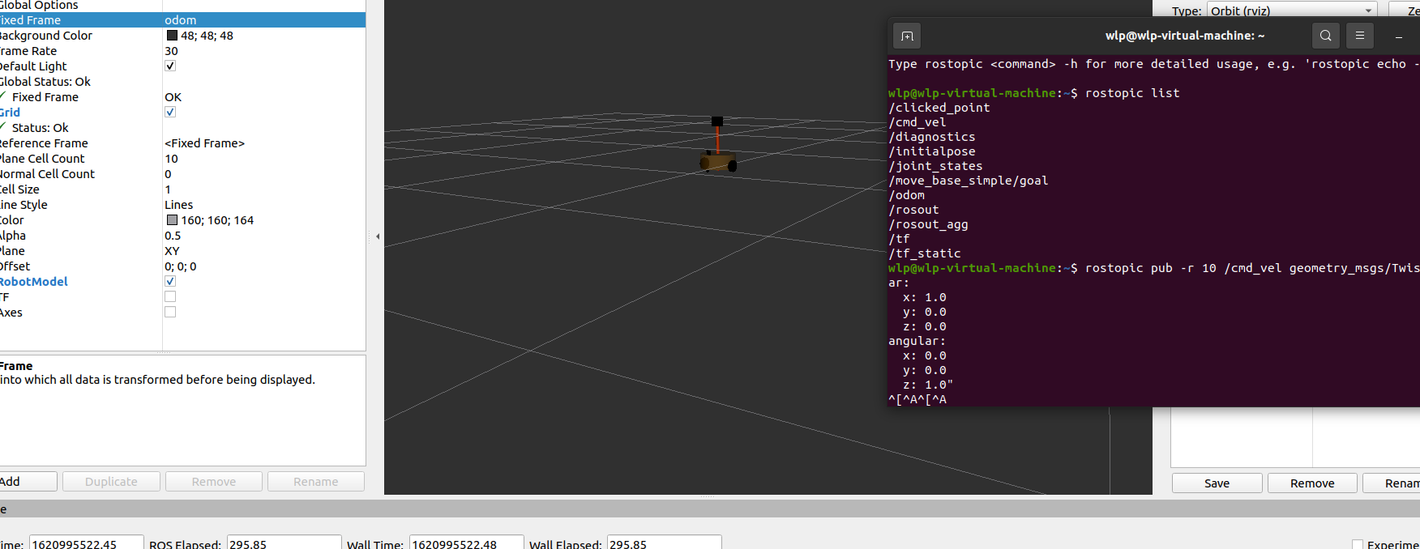Click the green checkmark beside Grid Status: Ok

pos(3,127)
